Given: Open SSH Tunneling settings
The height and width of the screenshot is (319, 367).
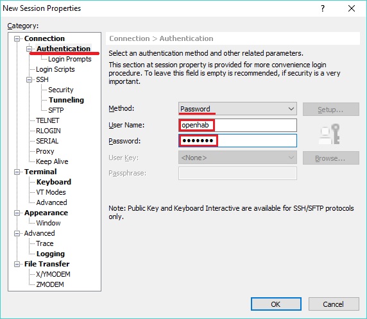Looking at the screenshot, I should point(66,100).
